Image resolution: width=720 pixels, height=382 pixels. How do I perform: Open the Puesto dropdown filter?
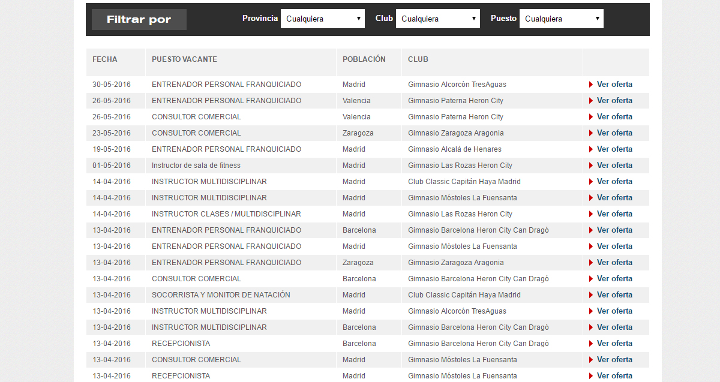click(562, 19)
